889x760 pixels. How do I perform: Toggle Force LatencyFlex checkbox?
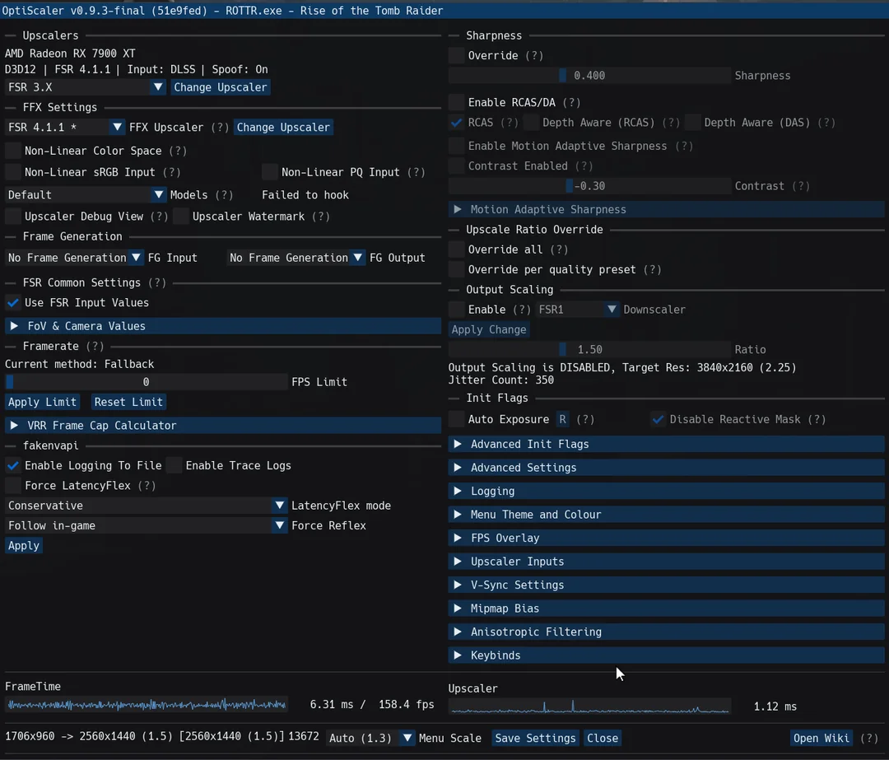click(12, 486)
